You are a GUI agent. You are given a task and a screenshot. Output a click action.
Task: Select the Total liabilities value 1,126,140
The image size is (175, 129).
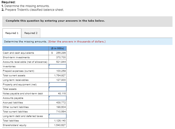point(60,121)
